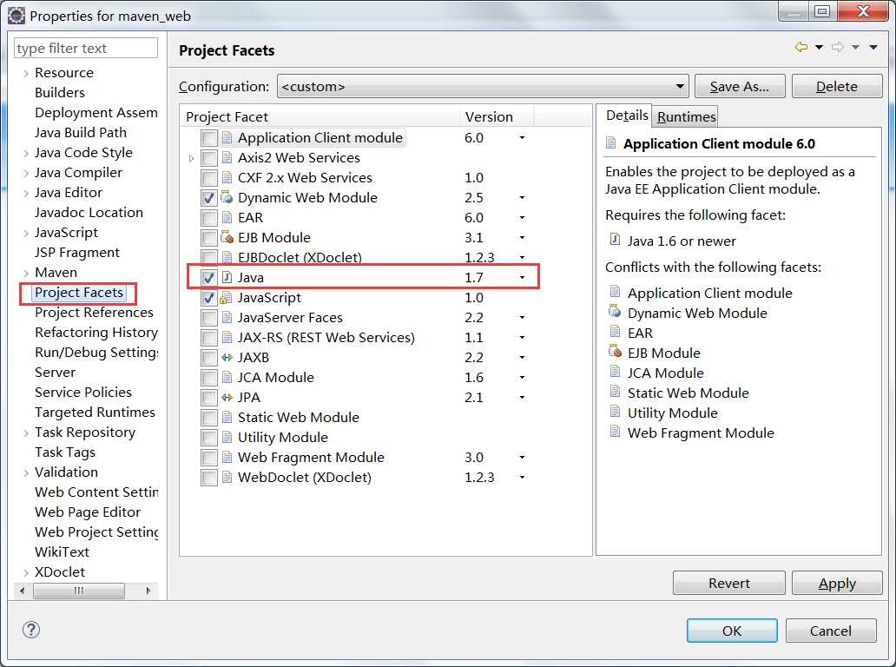This screenshot has height=667, width=896.
Task: Click the Version column header
Action: pos(497,116)
